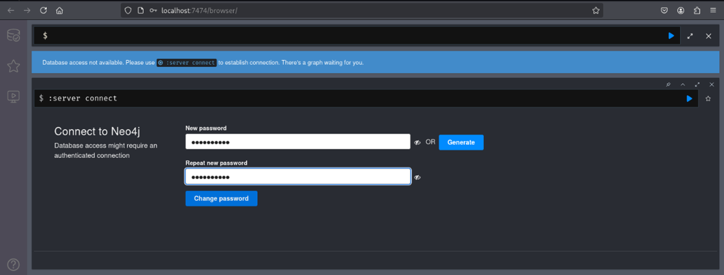Open the Help icon at sidebar bottom
The image size is (724, 275).
(x=14, y=264)
